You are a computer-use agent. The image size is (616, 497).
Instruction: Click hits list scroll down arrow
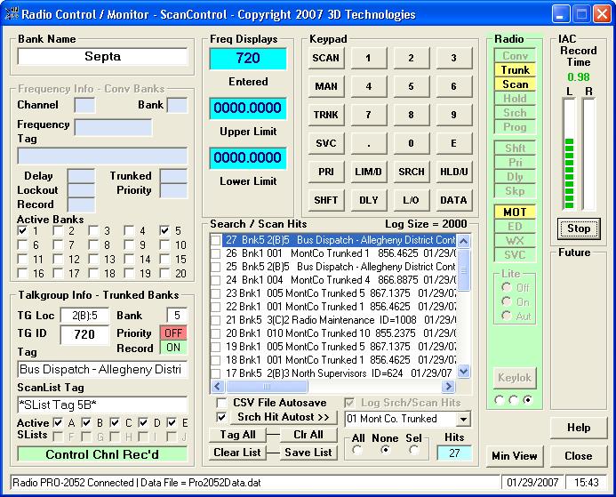(x=464, y=371)
